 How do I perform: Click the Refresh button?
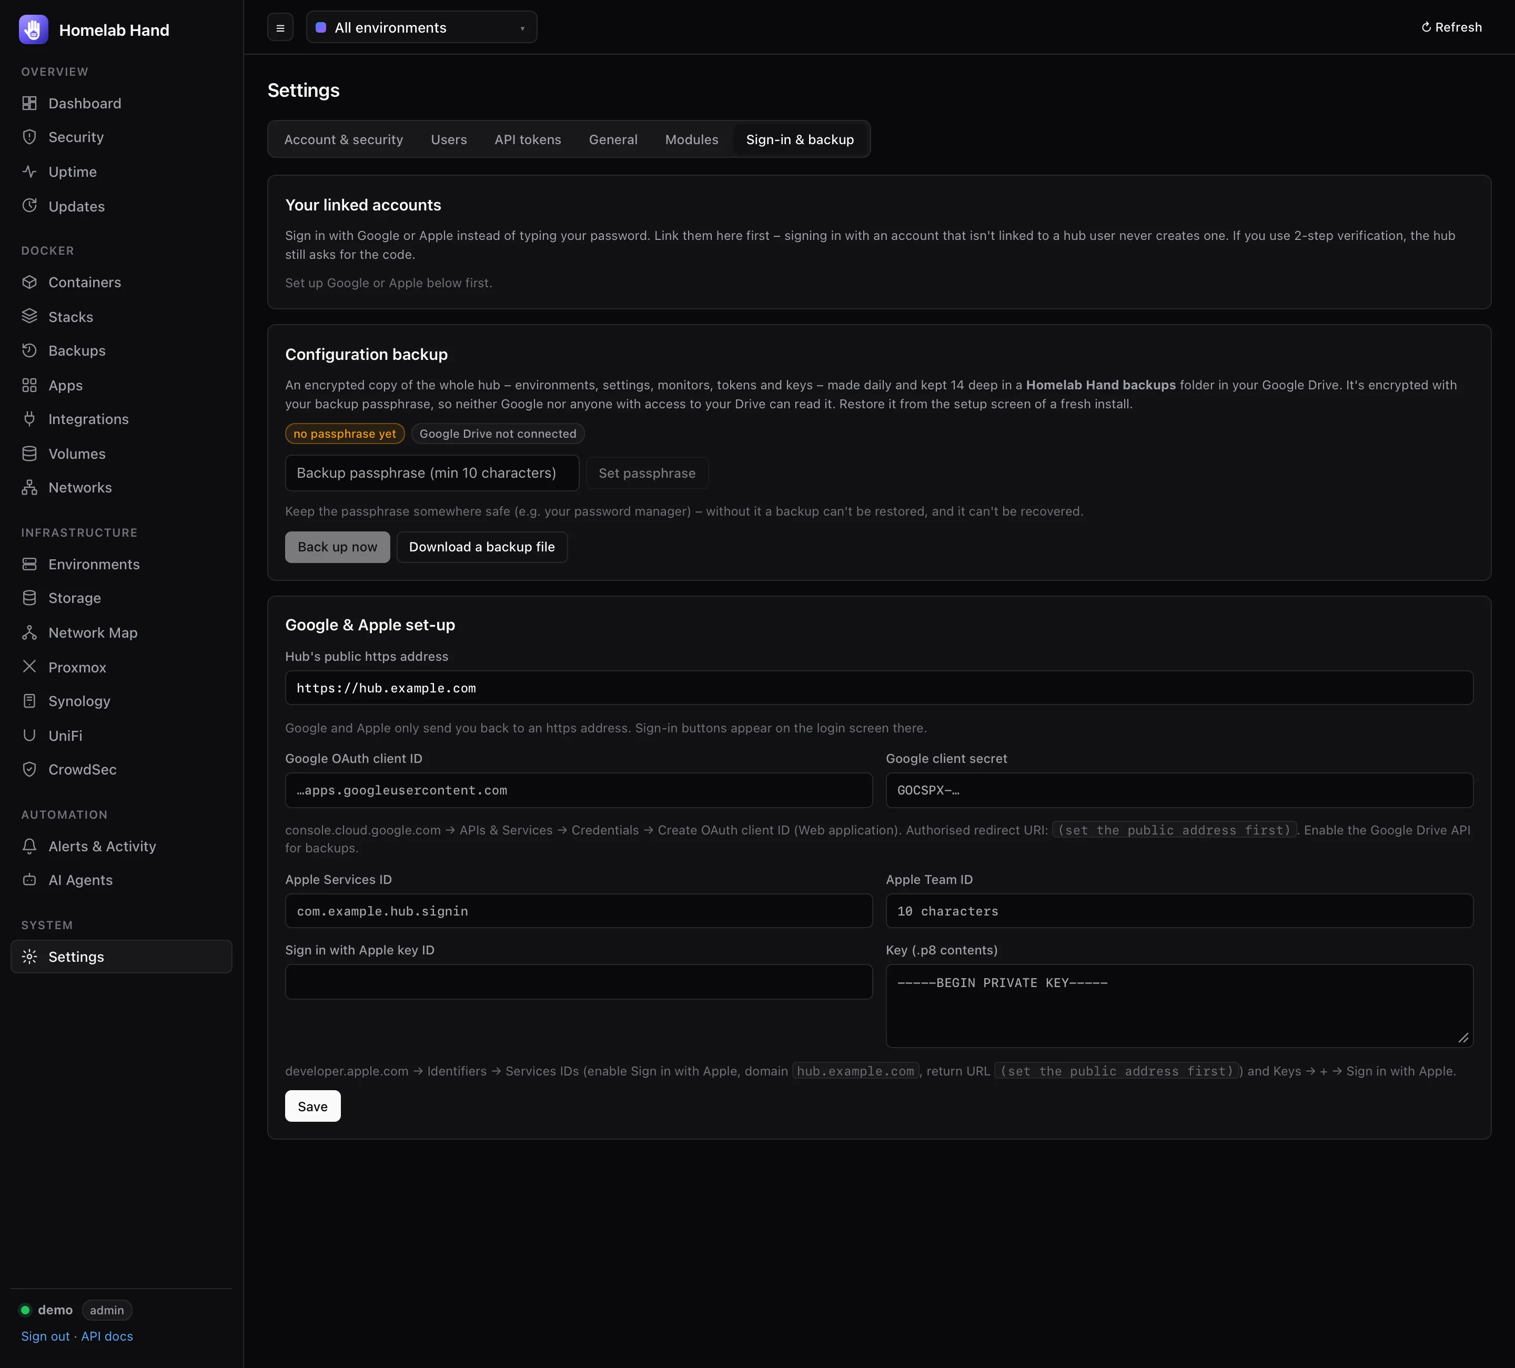click(1451, 27)
